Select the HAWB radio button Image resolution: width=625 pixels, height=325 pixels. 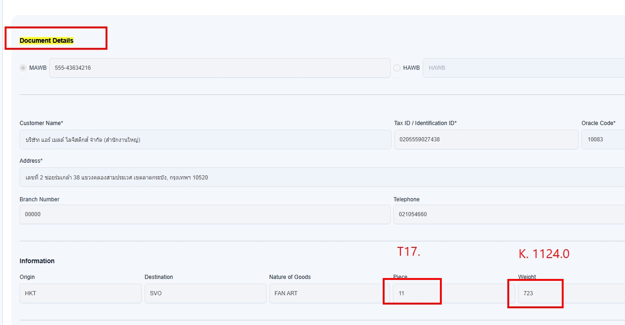pyautogui.click(x=397, y=68)
